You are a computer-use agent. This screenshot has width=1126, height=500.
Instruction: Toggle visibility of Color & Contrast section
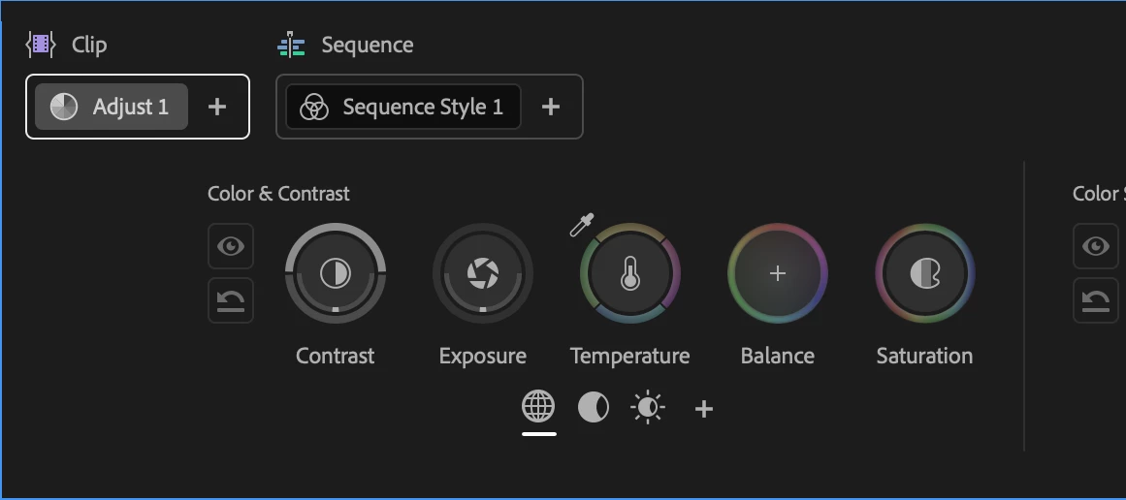[231, 247]
